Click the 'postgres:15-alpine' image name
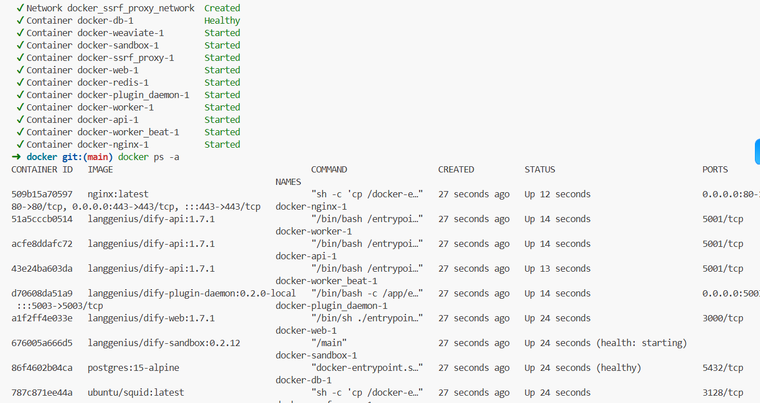Image resolution: width=760 pixels, height=403 pixels. [x=133, y=368]
